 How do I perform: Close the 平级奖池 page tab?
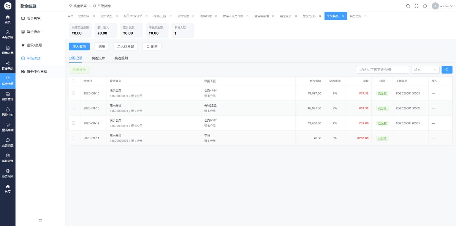(343, 16)
